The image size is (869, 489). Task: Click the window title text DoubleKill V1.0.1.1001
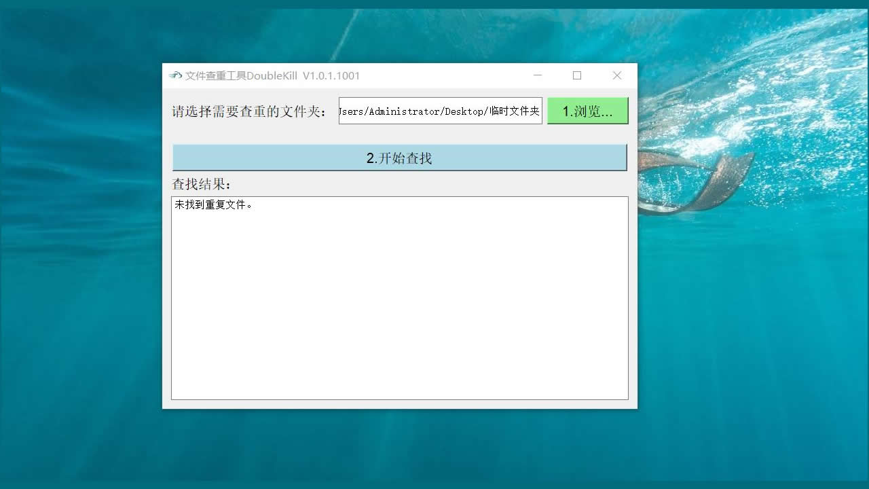pyautogui.click(x=272, y=75)
